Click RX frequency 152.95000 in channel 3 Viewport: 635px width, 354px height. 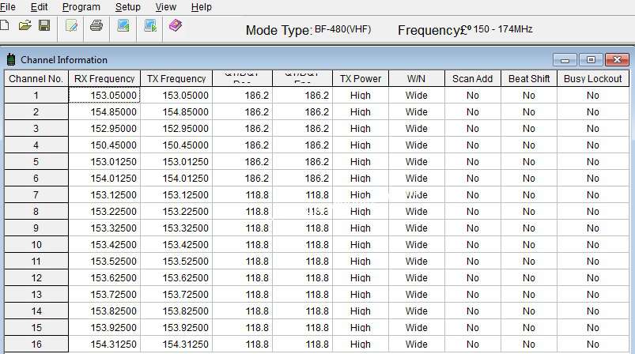(x=104, y=128)
